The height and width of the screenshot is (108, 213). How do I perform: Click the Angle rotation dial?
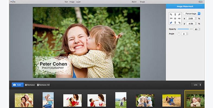[x=179, y=34]
